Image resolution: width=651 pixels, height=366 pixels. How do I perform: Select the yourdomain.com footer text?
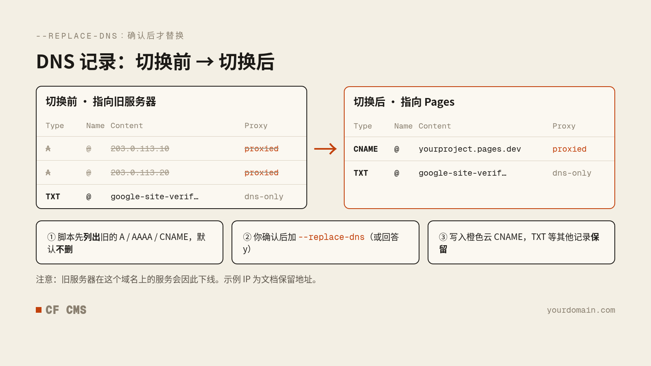[x=581, y=310]
